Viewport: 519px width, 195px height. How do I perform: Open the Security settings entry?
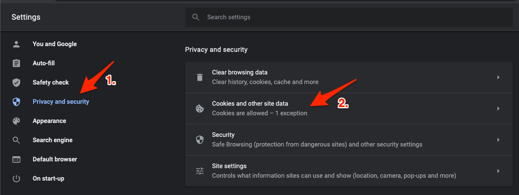point(344,140)
